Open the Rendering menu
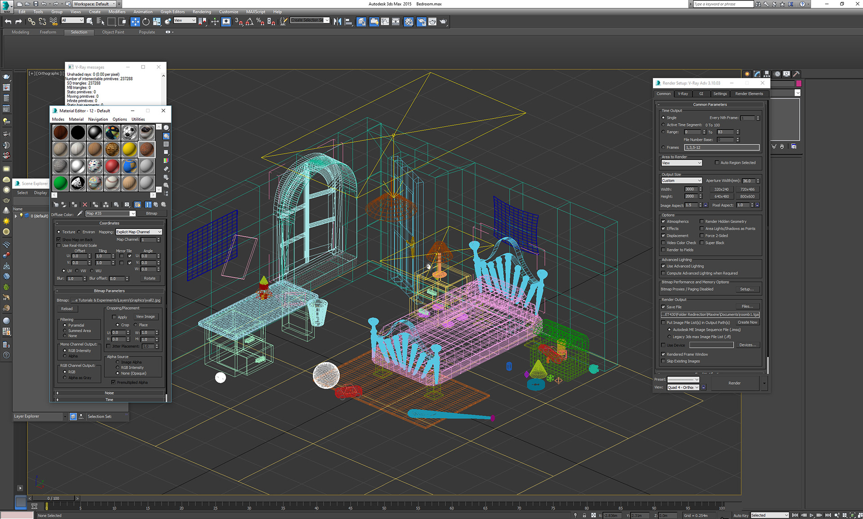 [201, 12]
